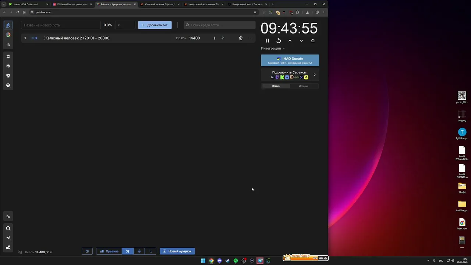Expand Подключить Сервисы with the arrow
The image size is (471, 265).
pos(315,75)
